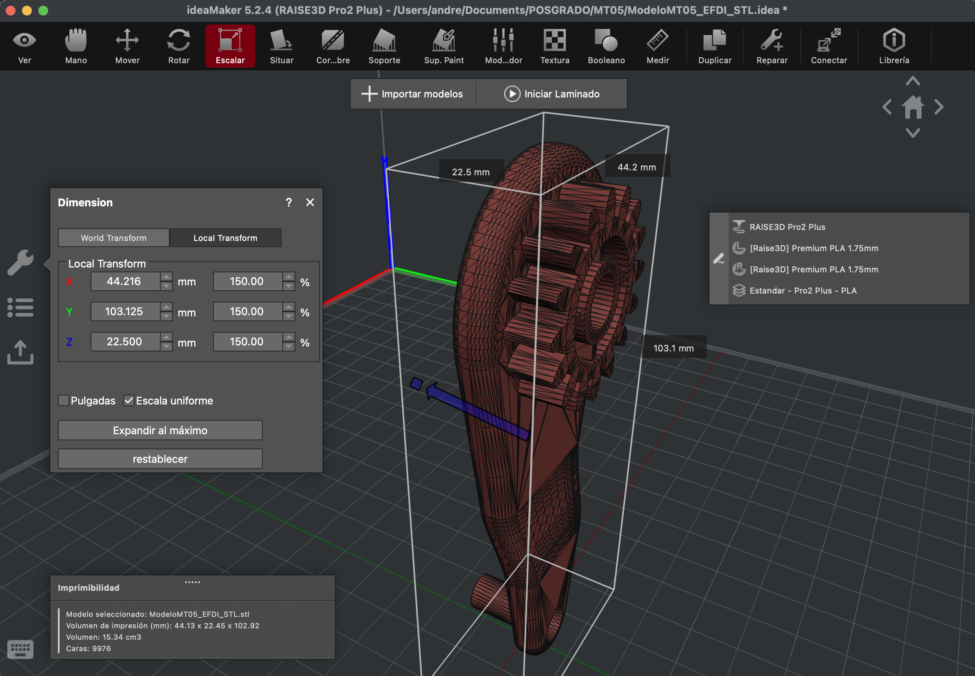Open the upload icon in left sidebar
This screenshot has height=676, width=975.
20,352
